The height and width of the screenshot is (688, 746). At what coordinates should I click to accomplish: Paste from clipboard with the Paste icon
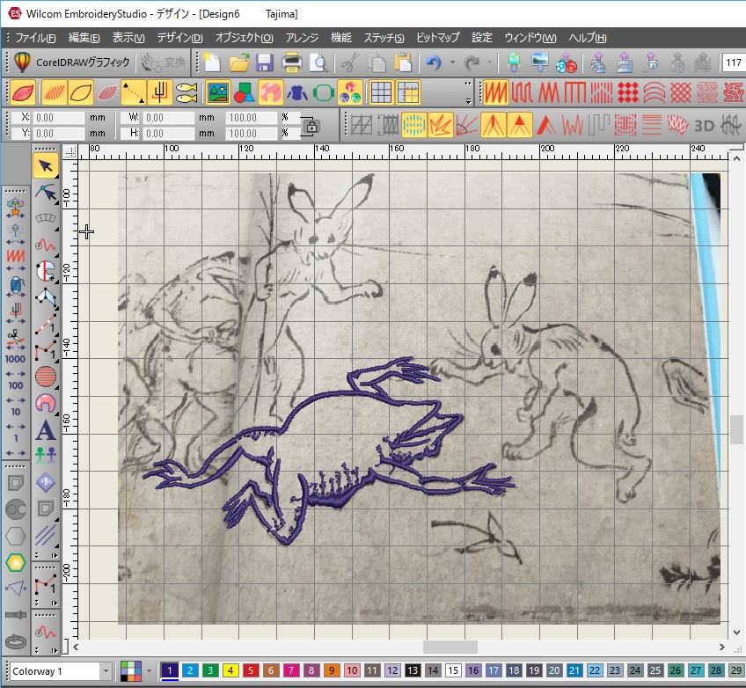tap(403, 62)
